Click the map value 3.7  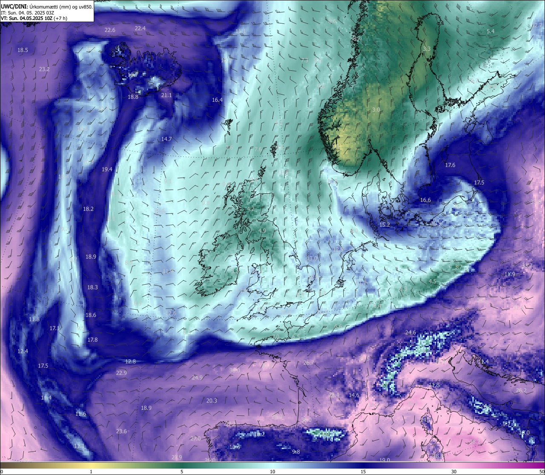point(459,267)
